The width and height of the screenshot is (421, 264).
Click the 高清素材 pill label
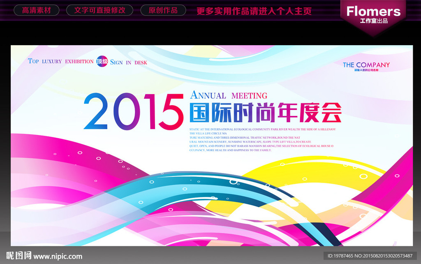36,10
